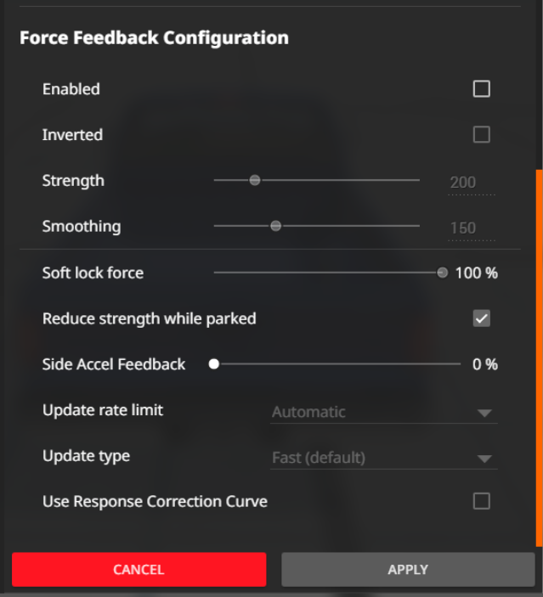This screenshot has width=543, height=597.
Task: Uncheck Reduce strength while parked
Action: pyautogui.click(x=482, y=318)
